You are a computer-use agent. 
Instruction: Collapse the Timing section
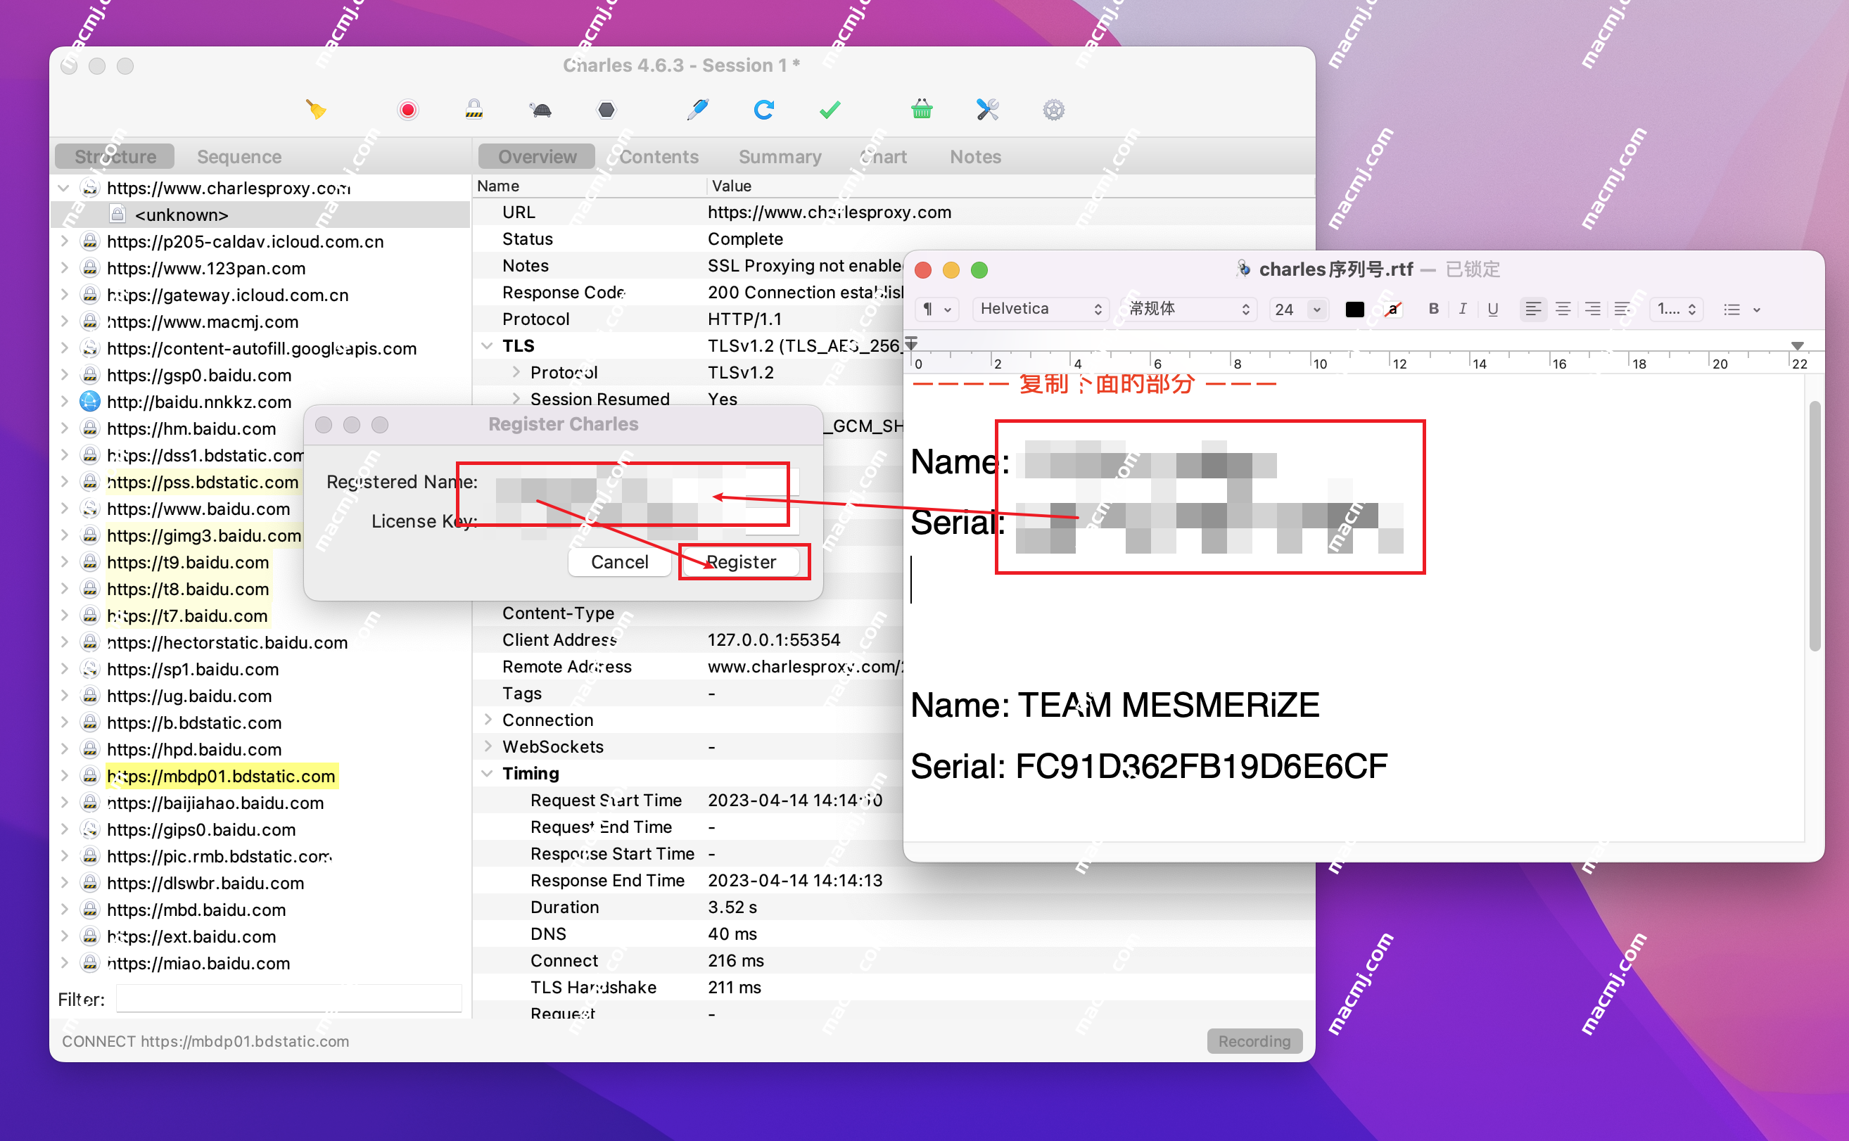point(487,774)
